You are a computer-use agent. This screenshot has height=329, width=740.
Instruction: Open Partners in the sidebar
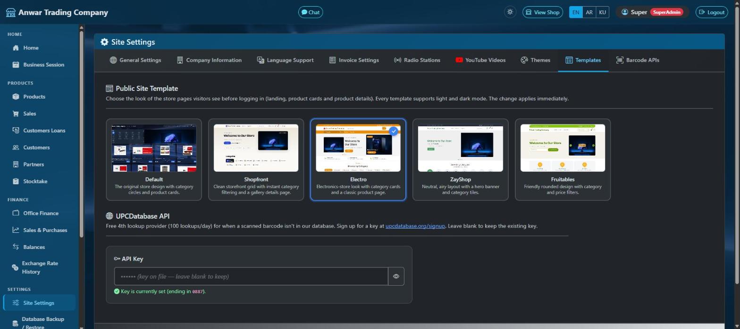tap(39, 164)
